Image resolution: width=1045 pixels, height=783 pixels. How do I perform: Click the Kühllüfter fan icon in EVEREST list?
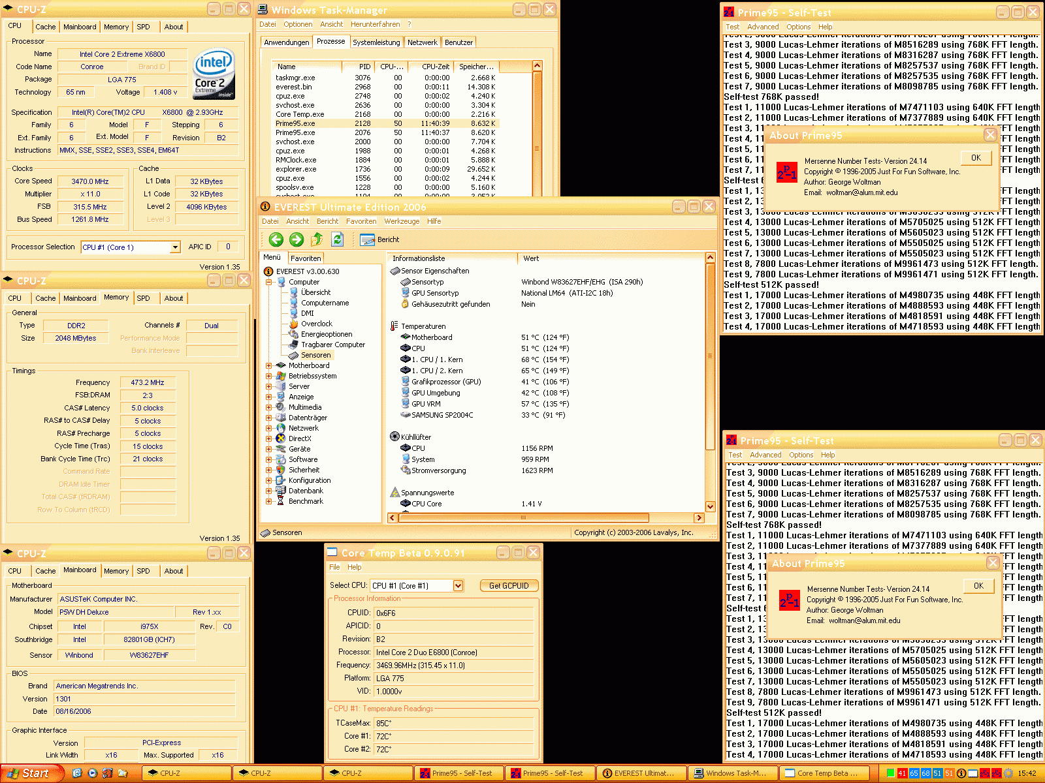394,437
